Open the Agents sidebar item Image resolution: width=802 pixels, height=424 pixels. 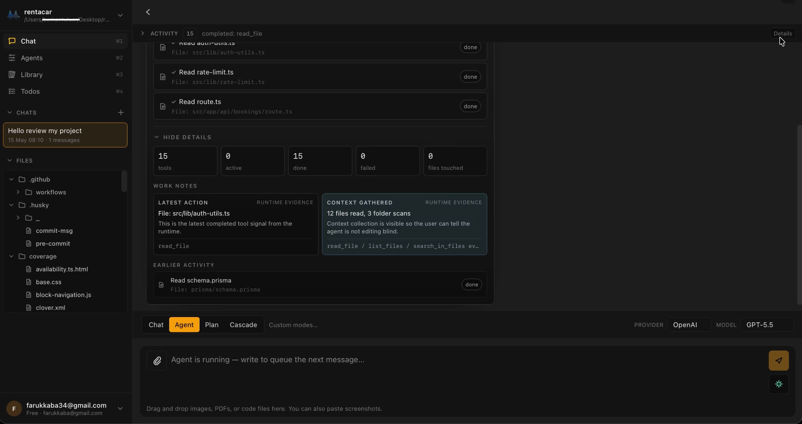pyautogui.click(x=65, y=58)
